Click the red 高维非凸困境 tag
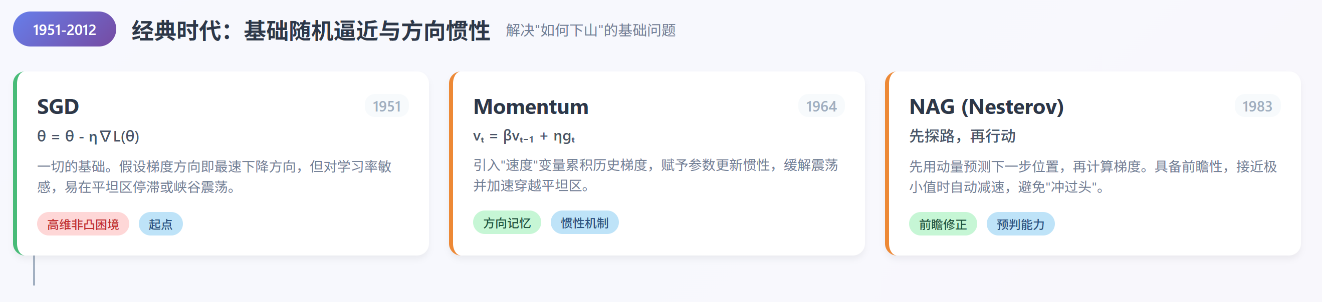Image resolution: width=1322 pixels, height=302 pixels. pyautogui.click(x=83, y=224)
